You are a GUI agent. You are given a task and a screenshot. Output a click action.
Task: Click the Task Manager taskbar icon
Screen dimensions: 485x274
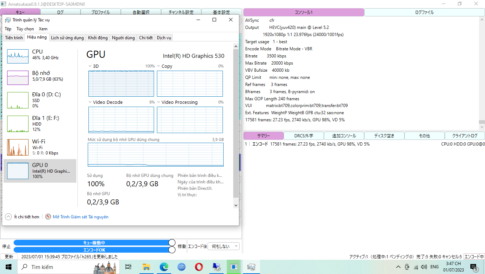(251, 267)
